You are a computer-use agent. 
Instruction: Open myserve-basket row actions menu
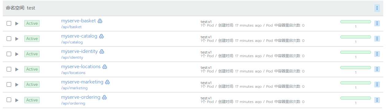(x=377, y=23)
